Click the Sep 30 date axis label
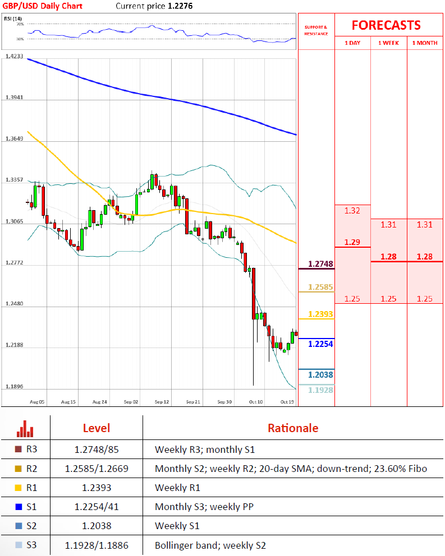This screenshot has width=445, height=556. pyautogui.click(x=224, y=402)
